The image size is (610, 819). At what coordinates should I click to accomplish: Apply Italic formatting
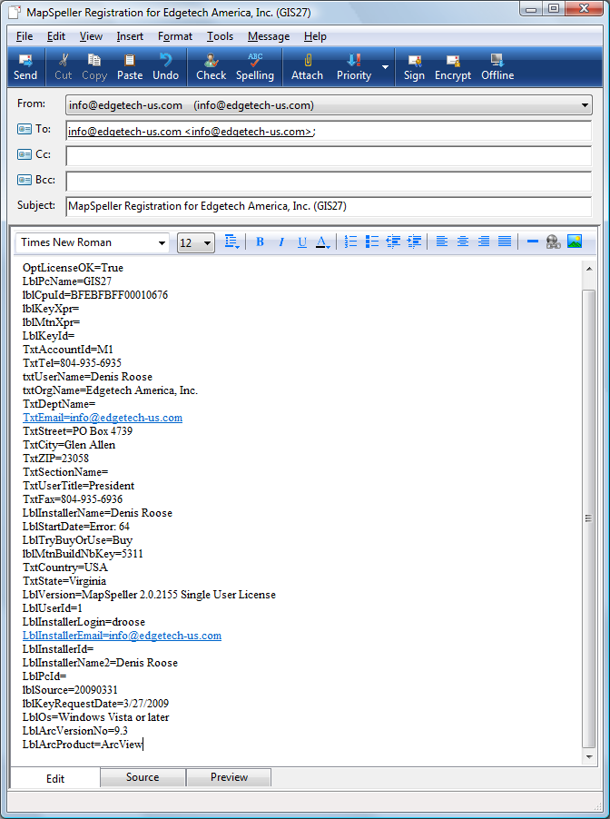click(x=281, y=242)
